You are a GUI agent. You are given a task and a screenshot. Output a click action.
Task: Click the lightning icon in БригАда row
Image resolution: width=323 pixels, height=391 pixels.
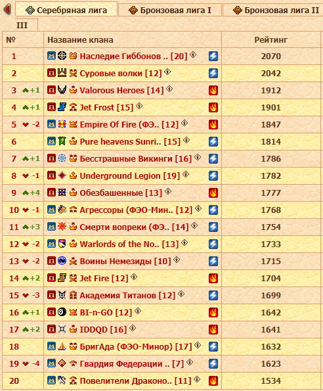[213, 346]
